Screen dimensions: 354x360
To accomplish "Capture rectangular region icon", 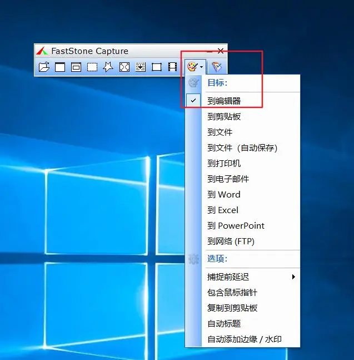I will click(x=92, y=67).
